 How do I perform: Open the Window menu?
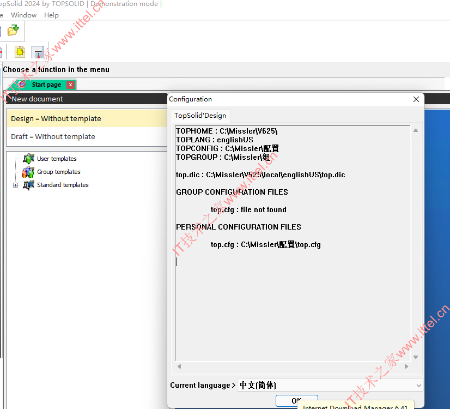point(23,15)
